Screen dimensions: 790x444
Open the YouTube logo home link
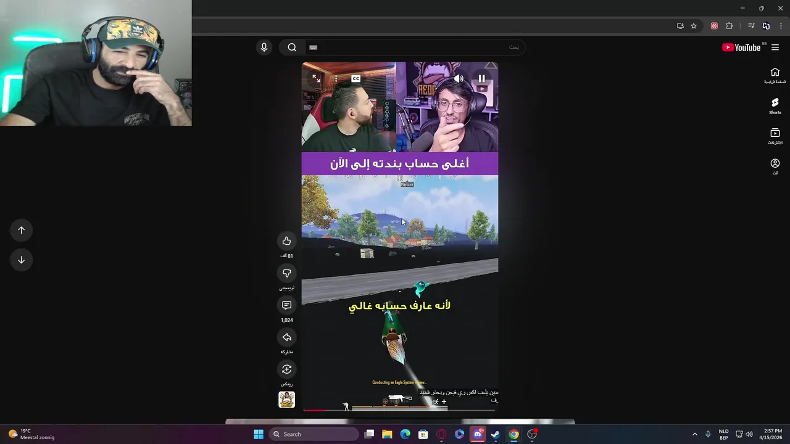[x=741, y=47]
